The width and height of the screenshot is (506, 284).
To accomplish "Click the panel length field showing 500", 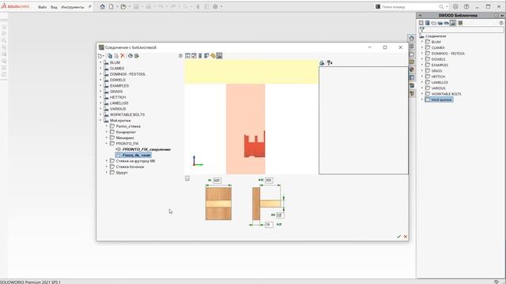I will 217,181.
